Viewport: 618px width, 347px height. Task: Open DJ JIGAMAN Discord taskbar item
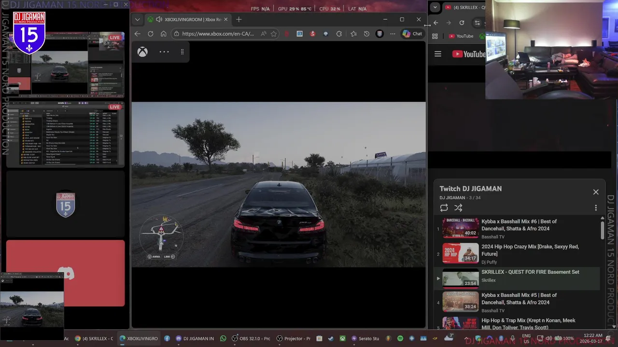tap(195, 338)
